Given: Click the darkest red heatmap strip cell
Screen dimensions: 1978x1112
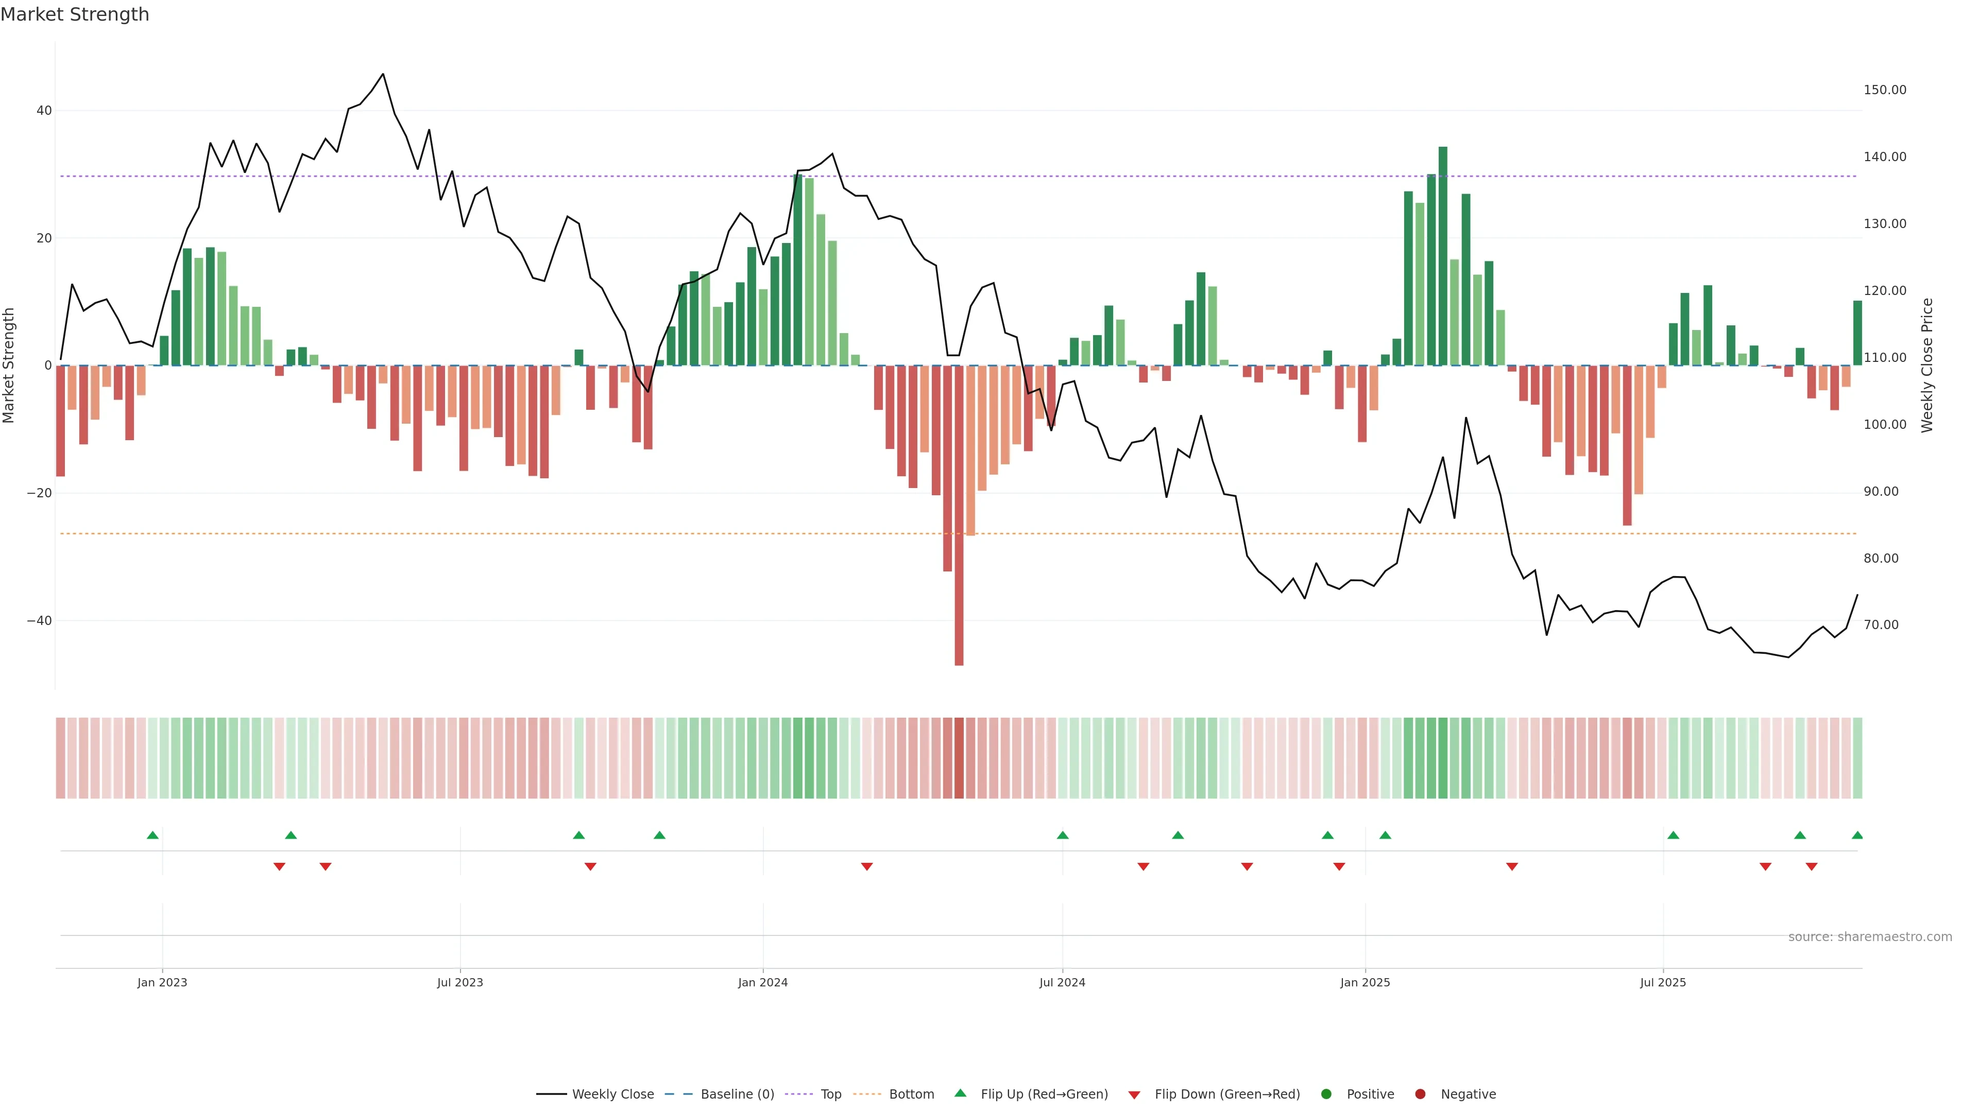Looking at the screenshot, I should [959, 757].
